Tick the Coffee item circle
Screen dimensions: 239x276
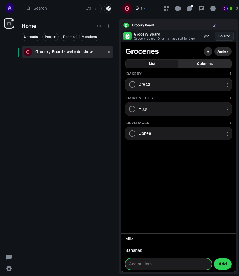pyautogui.click(x=132, y=133)
